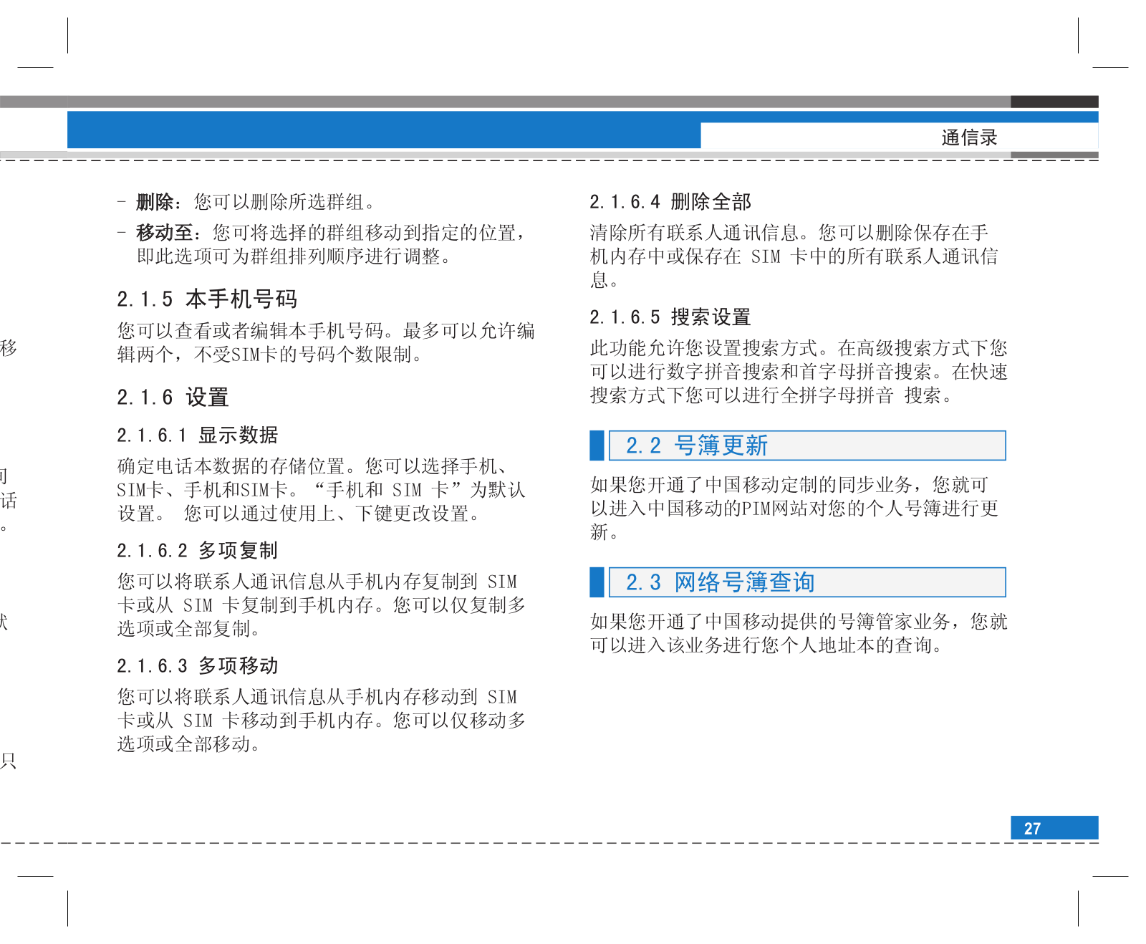Click the line 选项或全部复制。
1146x944 pixels.
coord(189,629)
